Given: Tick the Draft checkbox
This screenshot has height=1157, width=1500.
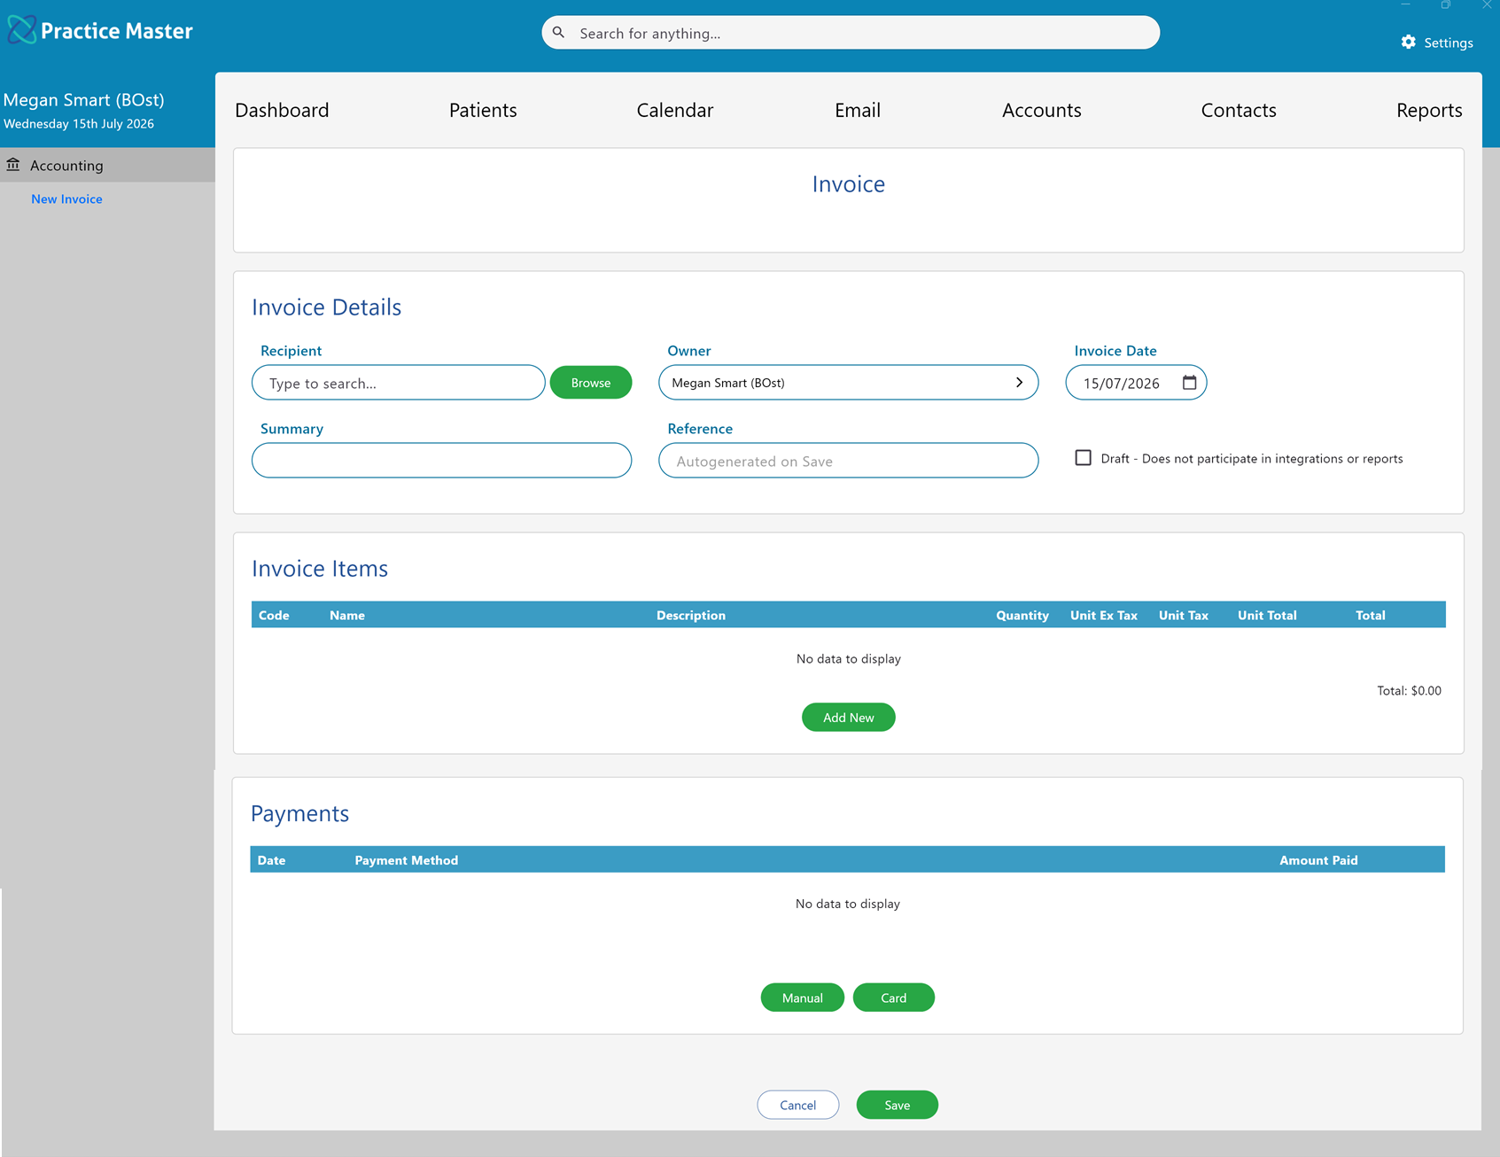Looking at the screenshot, I should 1083,458.
